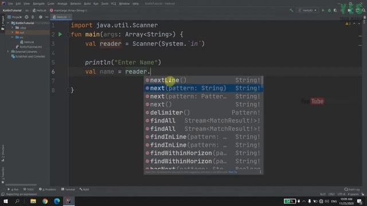Open the VCS menu

coord(114,3)
